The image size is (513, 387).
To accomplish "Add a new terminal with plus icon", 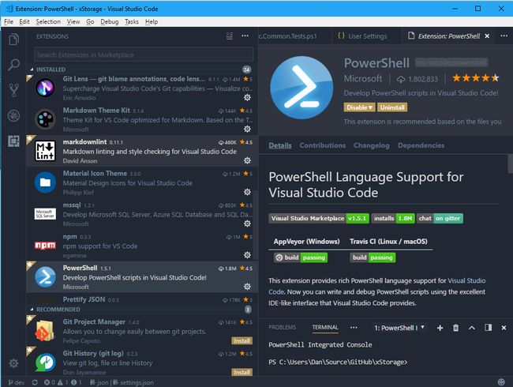I will pyautogui.click(x=440, y=328).
